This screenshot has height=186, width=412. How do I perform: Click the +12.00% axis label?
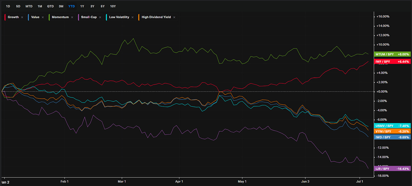click(x=383, y=35)
